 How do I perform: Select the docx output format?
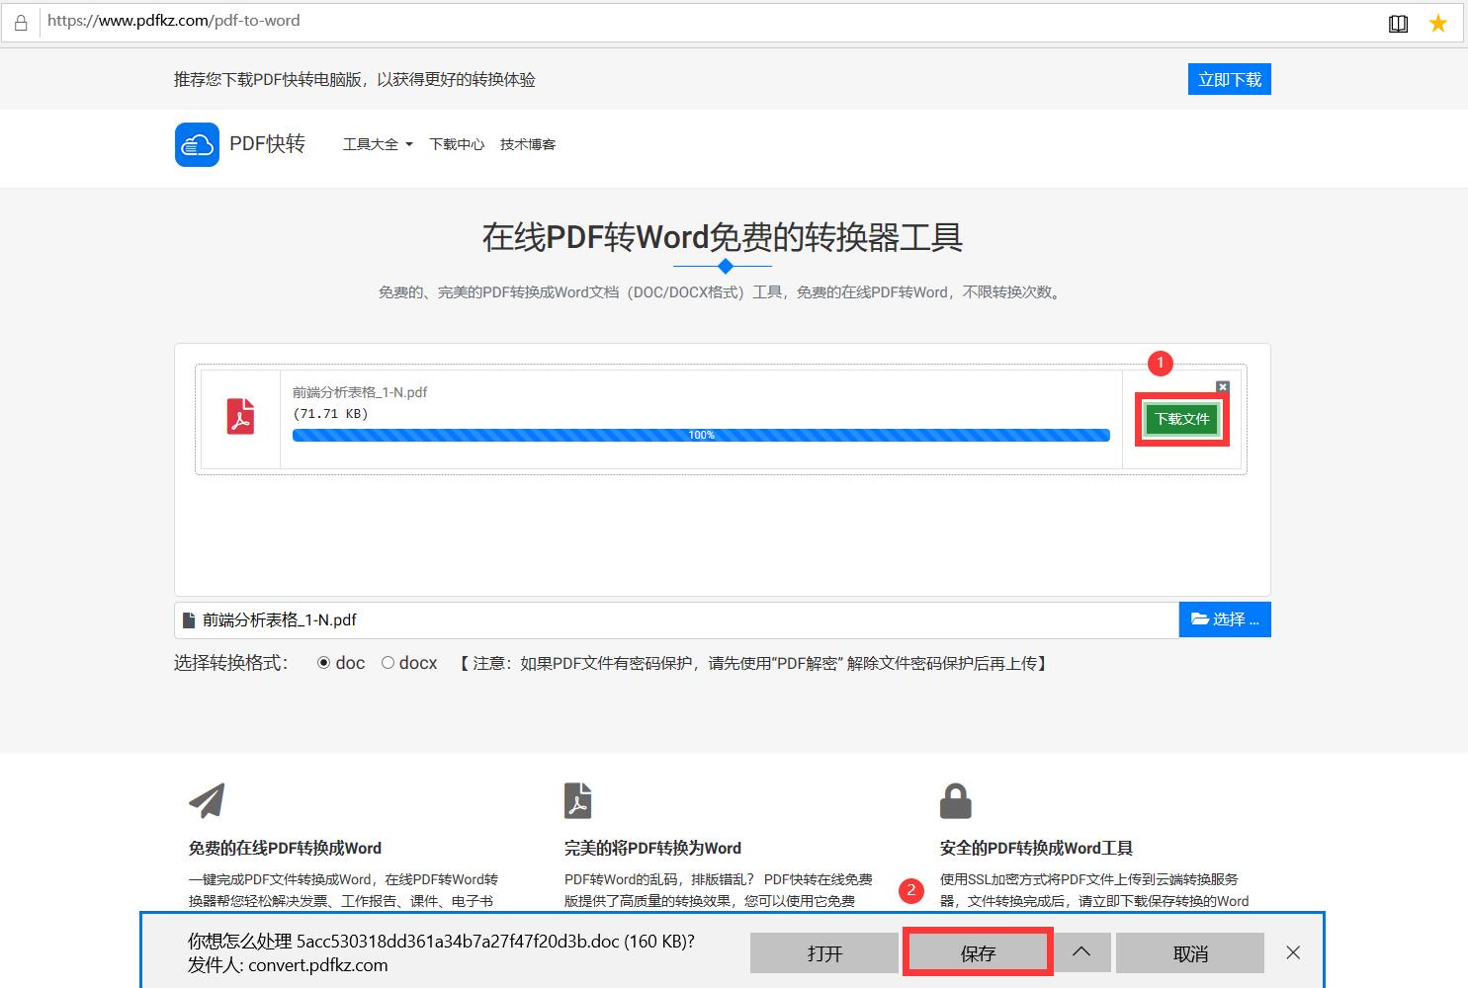[388, 662]
